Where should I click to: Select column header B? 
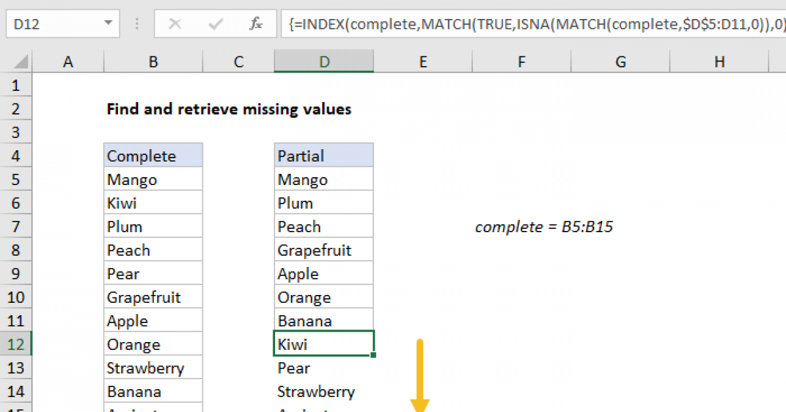point(153,61)
